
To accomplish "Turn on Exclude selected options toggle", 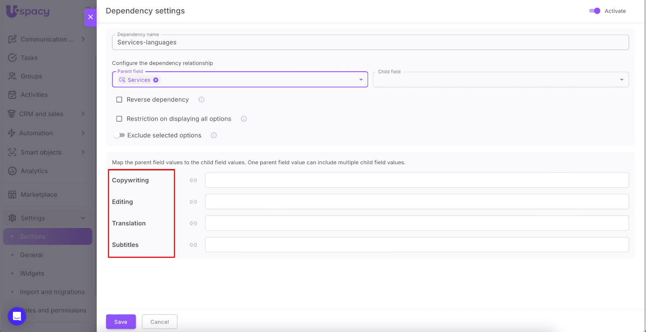I will click(119, 136).
